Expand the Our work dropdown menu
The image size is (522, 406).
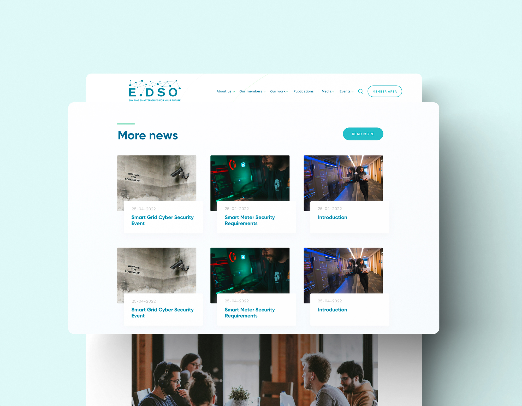click(278, 91)
